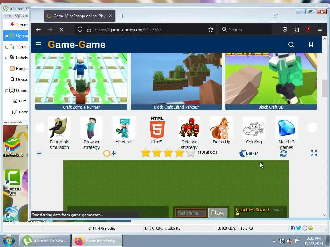The image size is (330, 247).
Task: Click the uBlock Origin toolbar icon
Action: click(x=308, y=29)
